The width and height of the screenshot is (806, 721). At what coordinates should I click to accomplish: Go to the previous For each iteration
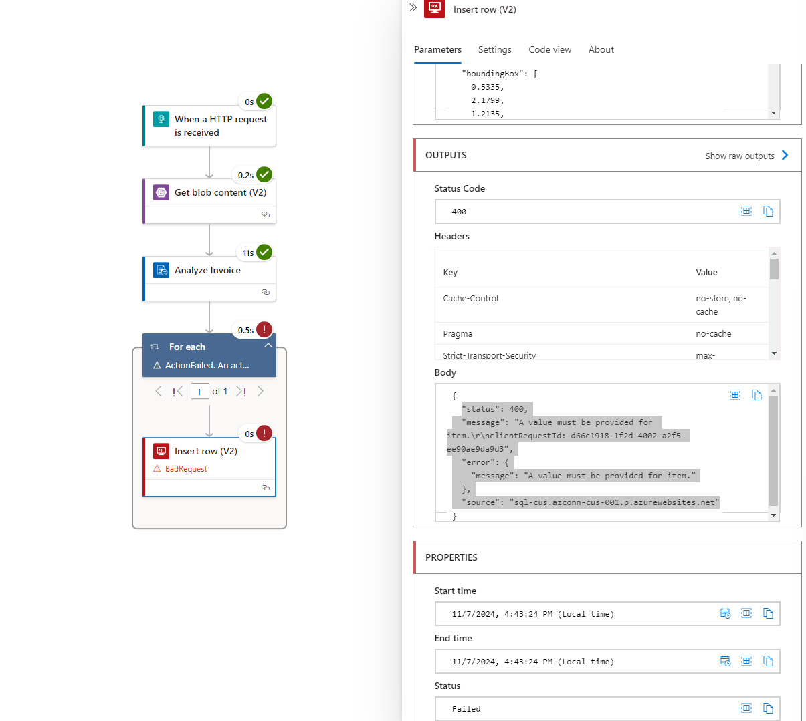159,391
